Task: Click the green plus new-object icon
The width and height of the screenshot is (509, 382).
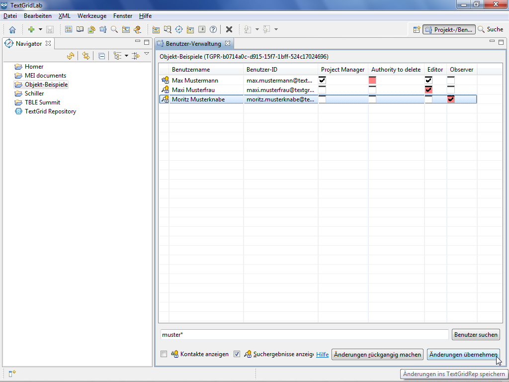Action: click(x=31, y=30)
